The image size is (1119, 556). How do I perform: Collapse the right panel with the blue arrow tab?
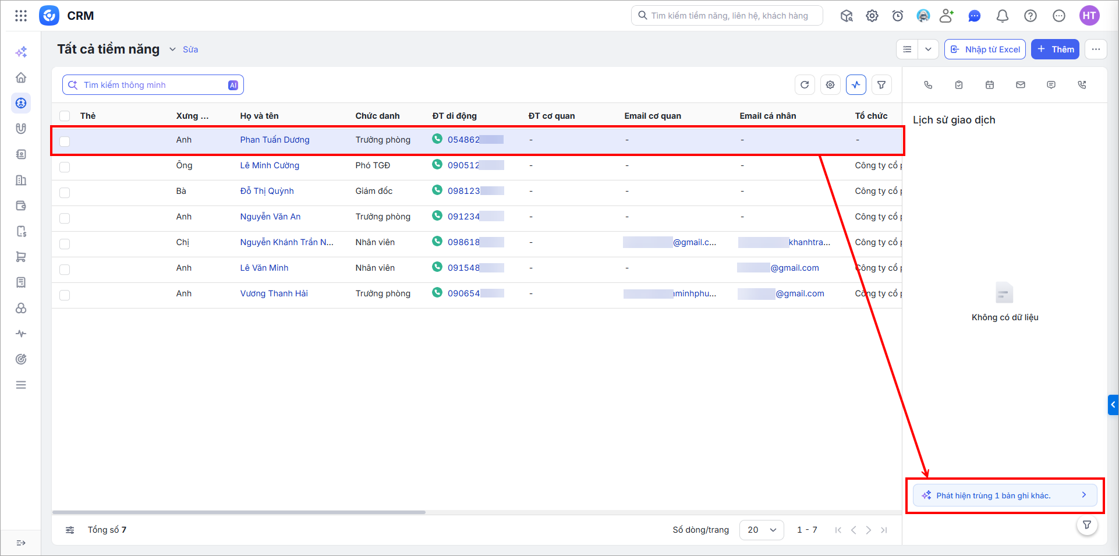(1113, 405)
